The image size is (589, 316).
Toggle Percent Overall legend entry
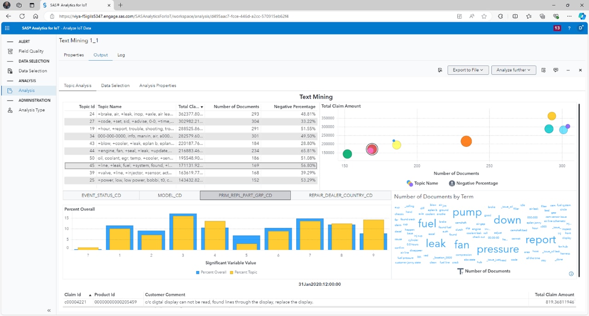(x=211, y=272)
